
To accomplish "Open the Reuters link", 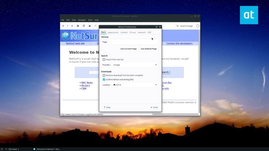I will 86,86.
